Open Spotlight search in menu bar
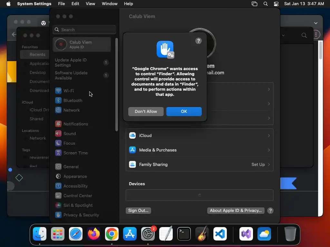 pyautogui.click(x=266, y=4)
